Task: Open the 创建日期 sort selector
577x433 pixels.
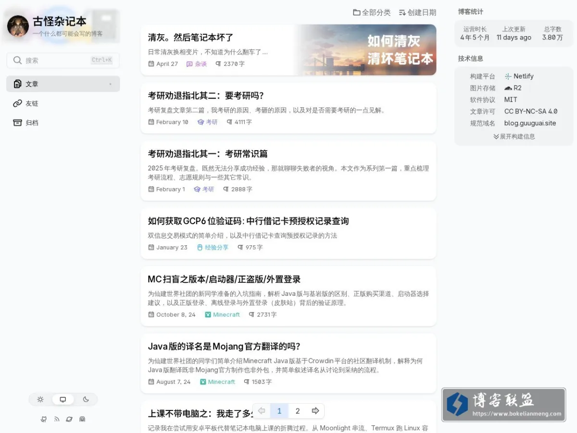Action: pyautogui.click(x=417, y=13)
